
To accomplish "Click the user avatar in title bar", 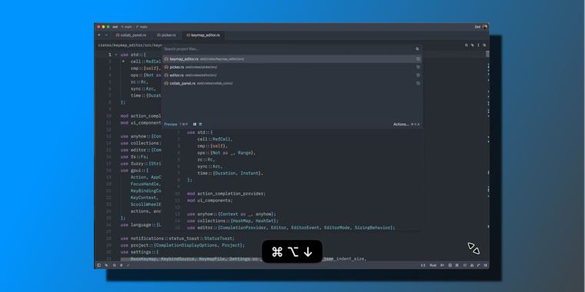I will tap(485, 27).
